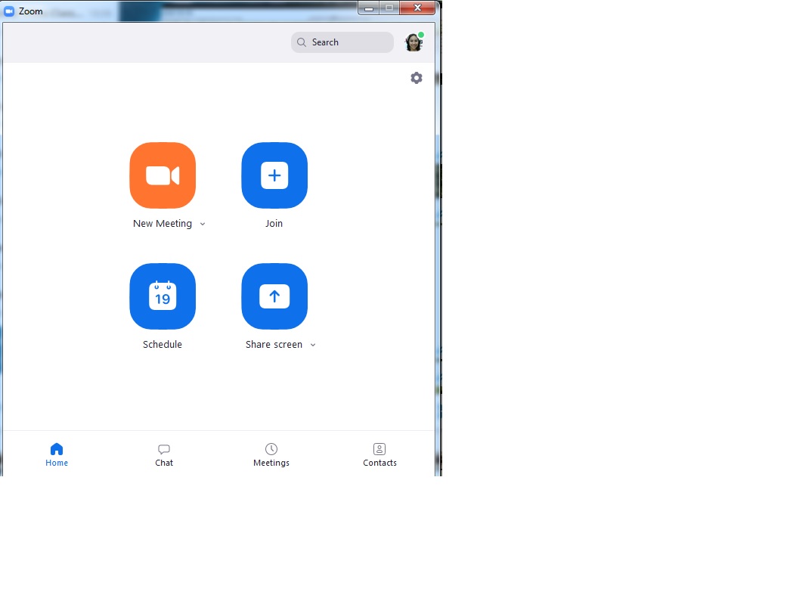Switch to the Home tab

coord(57,455)
